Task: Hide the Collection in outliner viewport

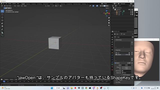Action: pyautogui.click(x=131, y=9)
